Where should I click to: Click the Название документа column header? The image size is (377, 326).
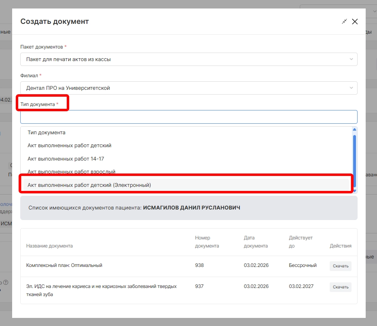[49, 246]
